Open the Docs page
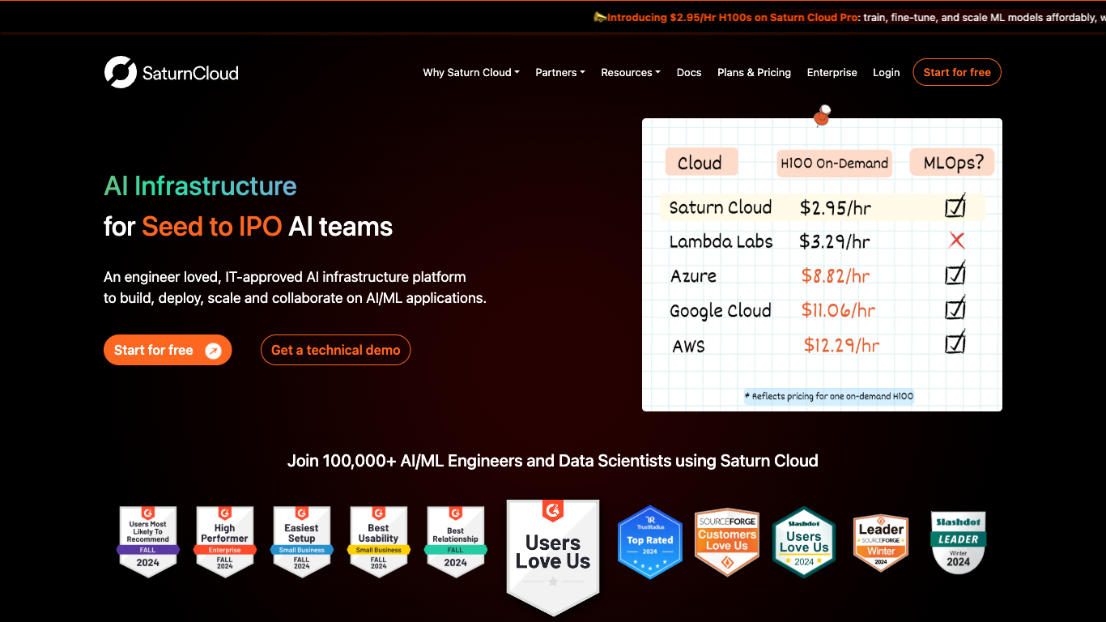Viewport: 1106px width, 622px height. tap(689, 73)
